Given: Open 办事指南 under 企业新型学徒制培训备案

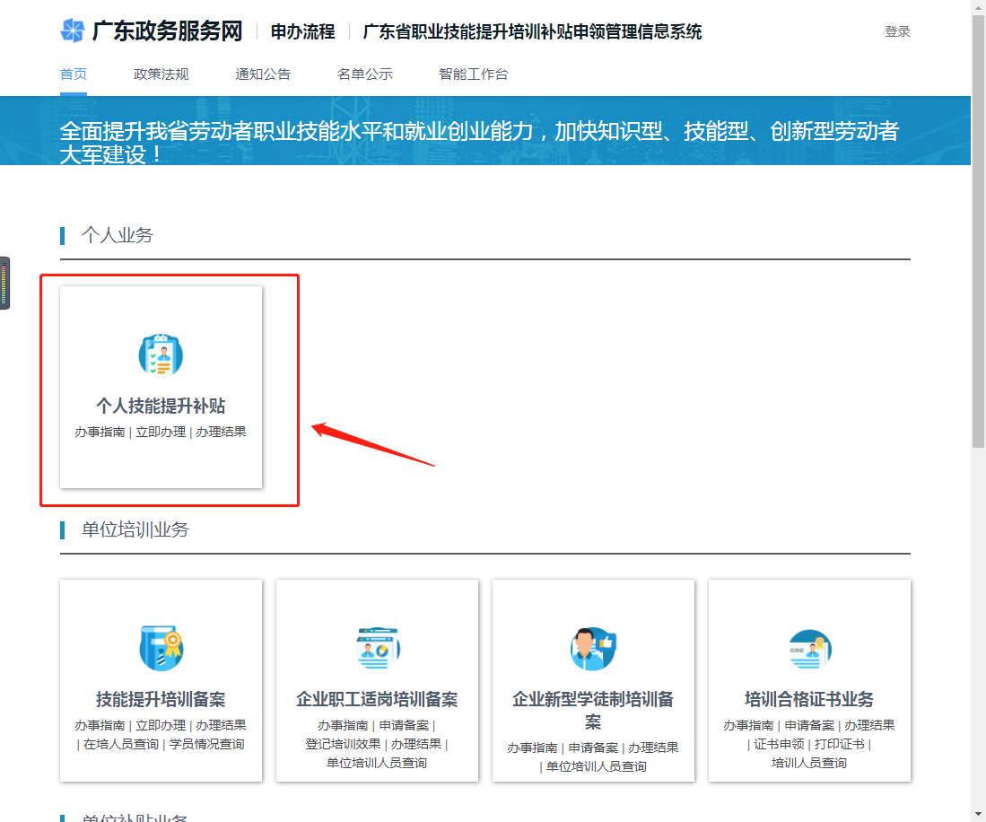Looking at the screenshot, I should point(533,748).
